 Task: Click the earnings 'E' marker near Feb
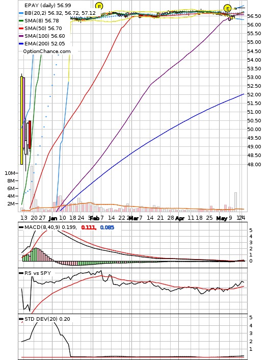[99, 6]
